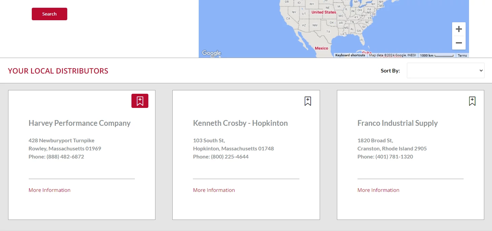Save Franco Industrial Supply with bookmark icon
Screen dimensions: 492x231
(x=472, y=101)
